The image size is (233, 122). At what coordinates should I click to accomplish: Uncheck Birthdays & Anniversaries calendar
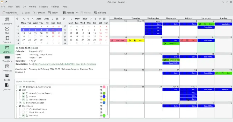click(x=20, y=87)
